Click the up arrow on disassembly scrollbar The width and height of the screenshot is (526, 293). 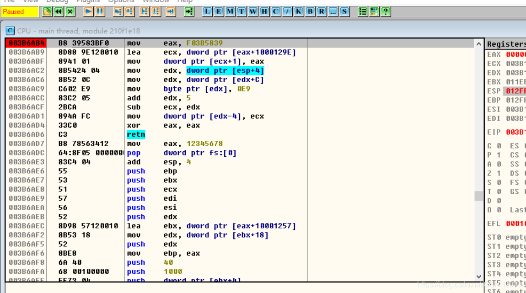pyautogui.click(x=479, y=44)
